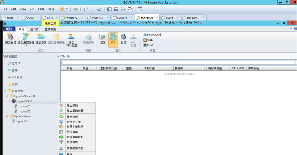Viewport: 297px width, 155px height.
Task: Click the 總覽 (Overview) ribbon icon
Action: [103, 39]
